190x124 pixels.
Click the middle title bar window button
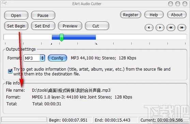178,4
